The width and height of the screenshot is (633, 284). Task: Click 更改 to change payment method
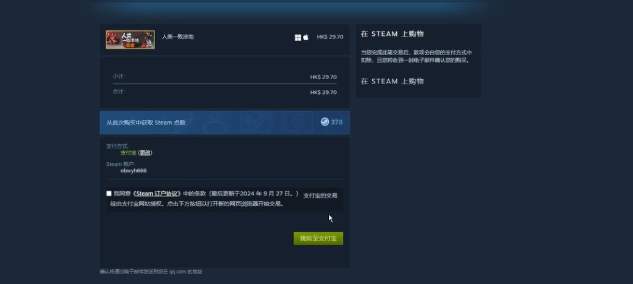pyautogui.click(x=145, y=152)
